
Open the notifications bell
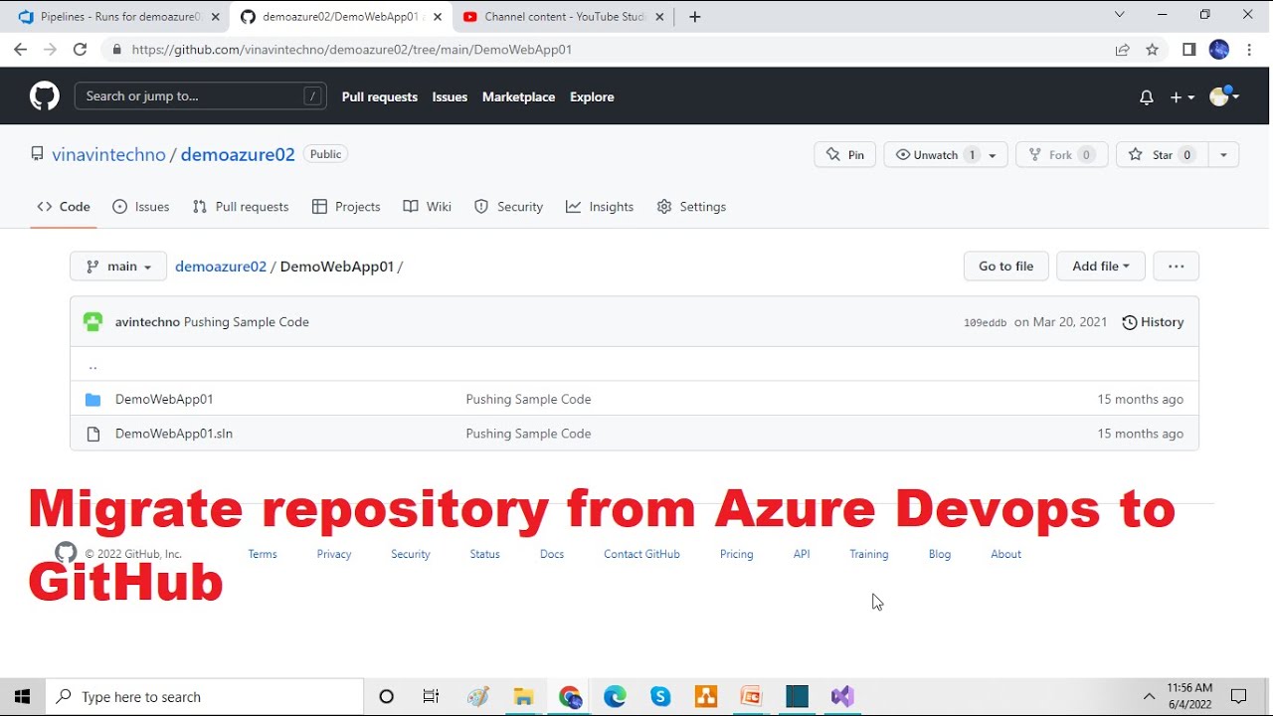pos(1147,97)
